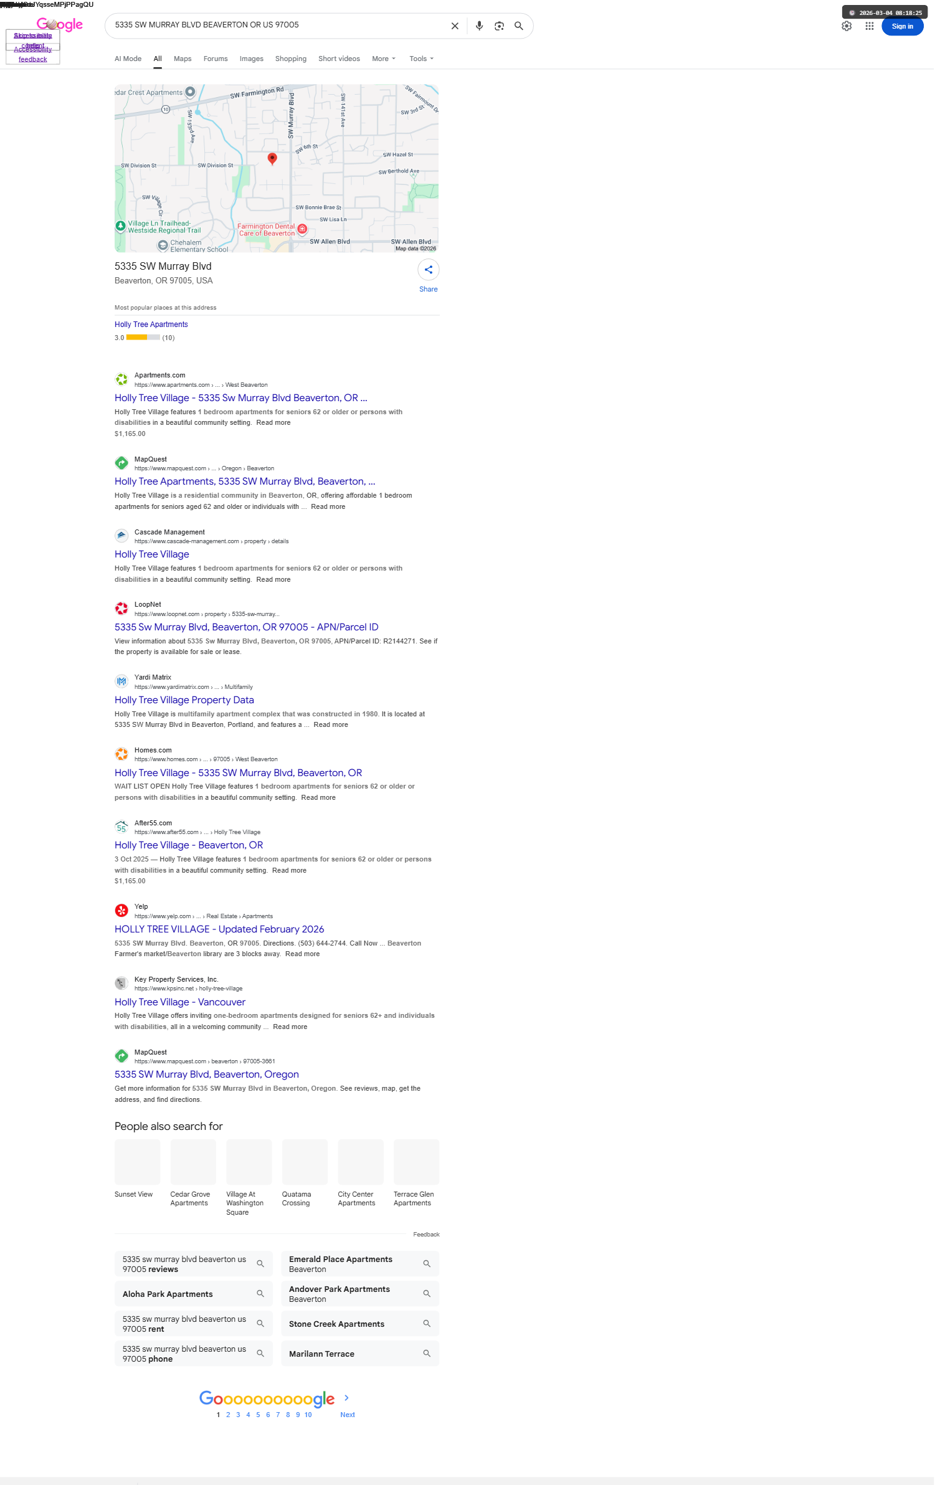Open the Forums tab

point(216,59)
